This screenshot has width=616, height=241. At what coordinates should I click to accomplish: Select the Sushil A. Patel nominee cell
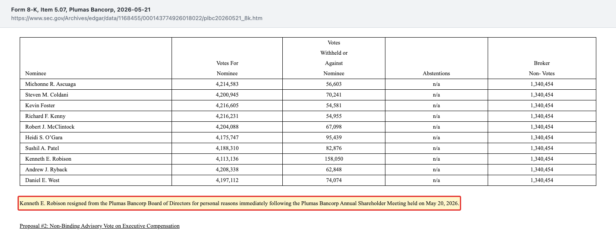tap(96, 148)
